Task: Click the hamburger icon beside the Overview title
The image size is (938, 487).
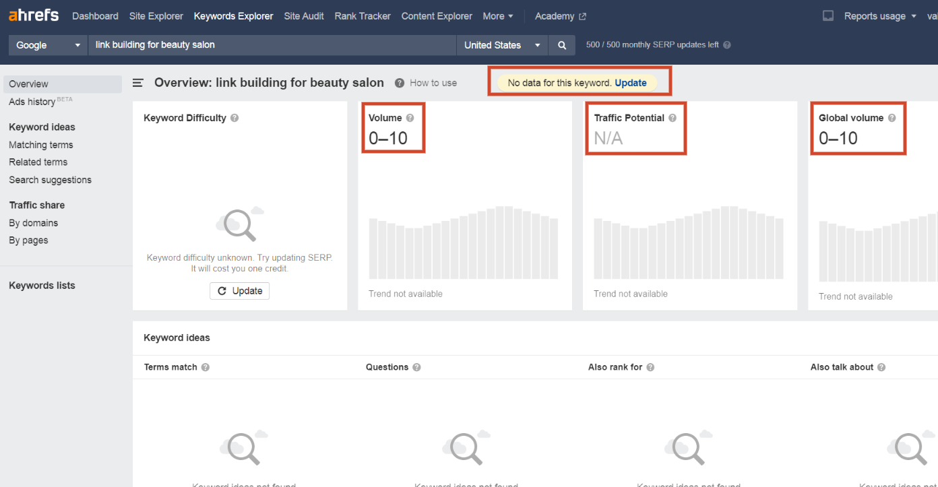Action: click(137, 82)
